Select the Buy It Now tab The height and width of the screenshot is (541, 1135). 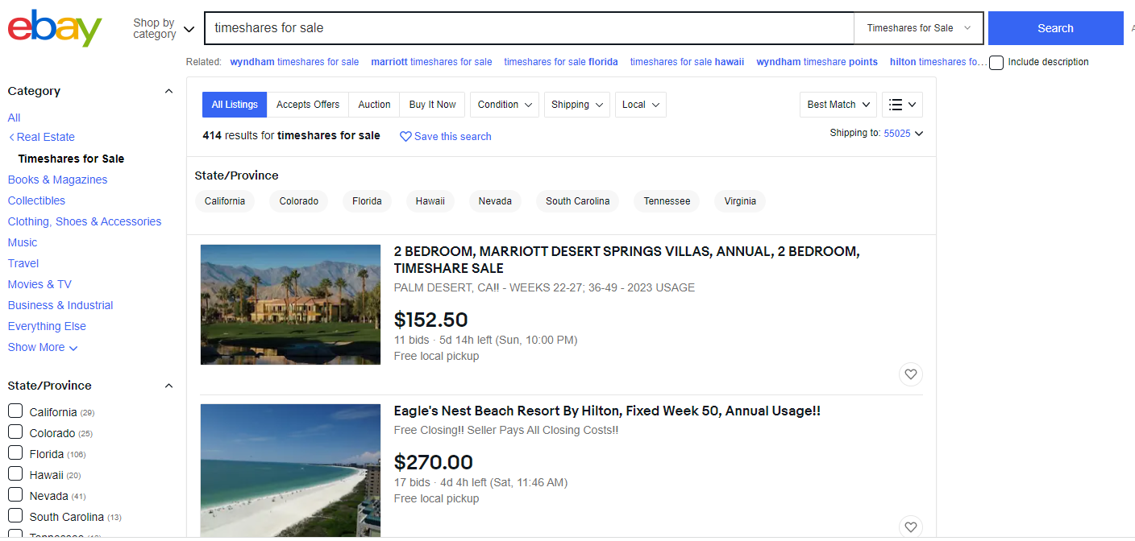(432, 105)
